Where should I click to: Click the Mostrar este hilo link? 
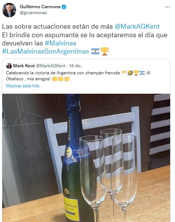[x=23, y=86]
